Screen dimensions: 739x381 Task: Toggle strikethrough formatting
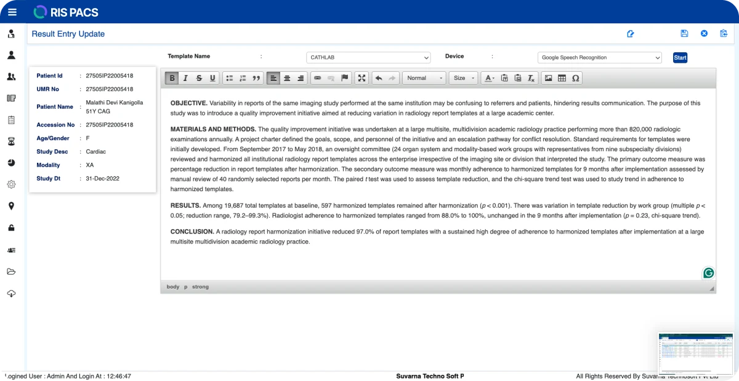199,78
